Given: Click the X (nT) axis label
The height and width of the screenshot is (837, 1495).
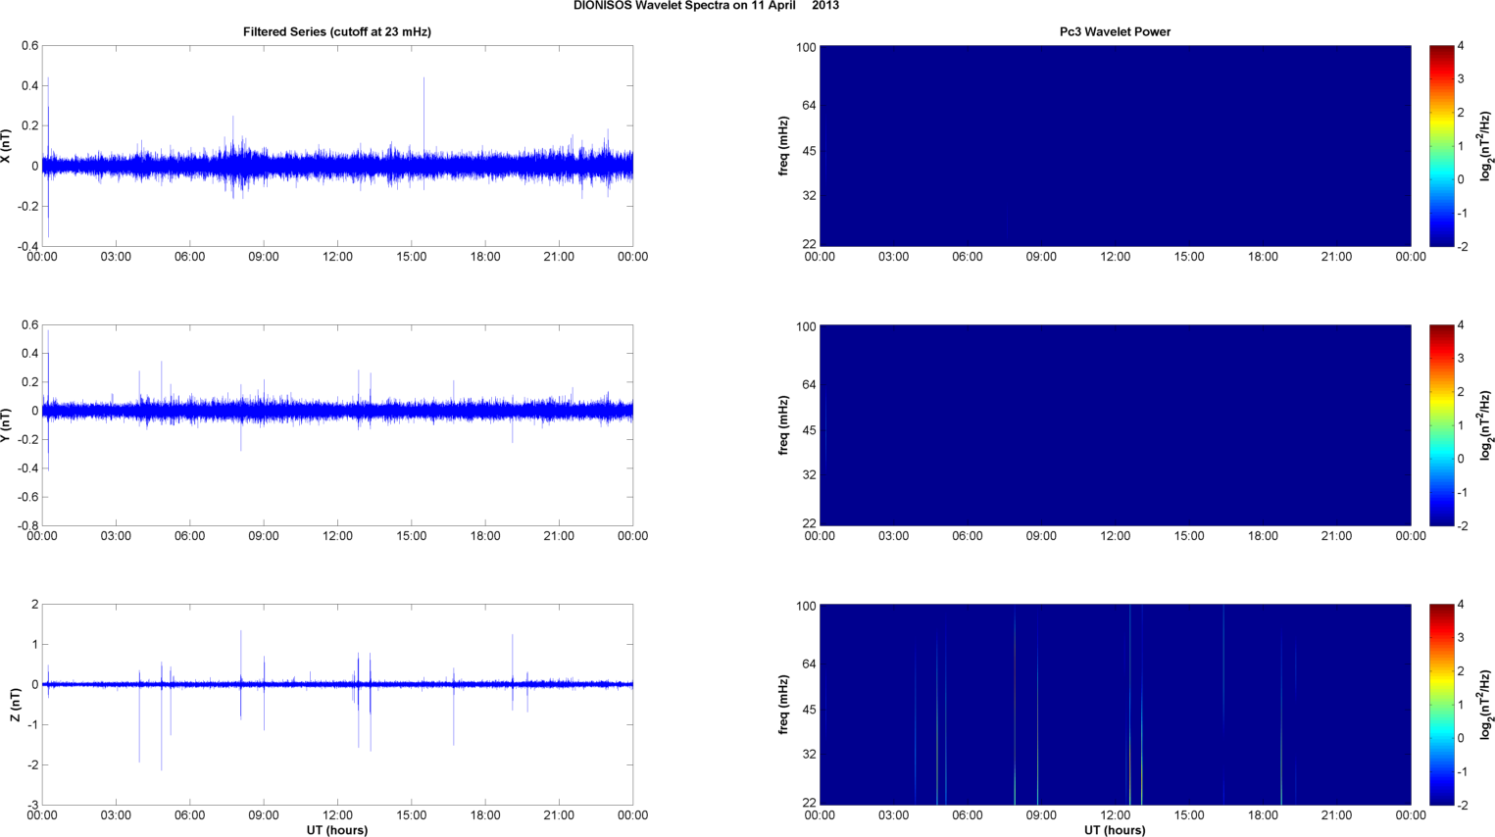Looking at the screenshot, I should (6, 146).
